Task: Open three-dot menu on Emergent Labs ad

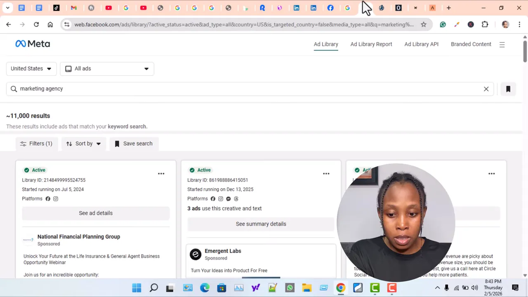Action: [x=326, y=174]
